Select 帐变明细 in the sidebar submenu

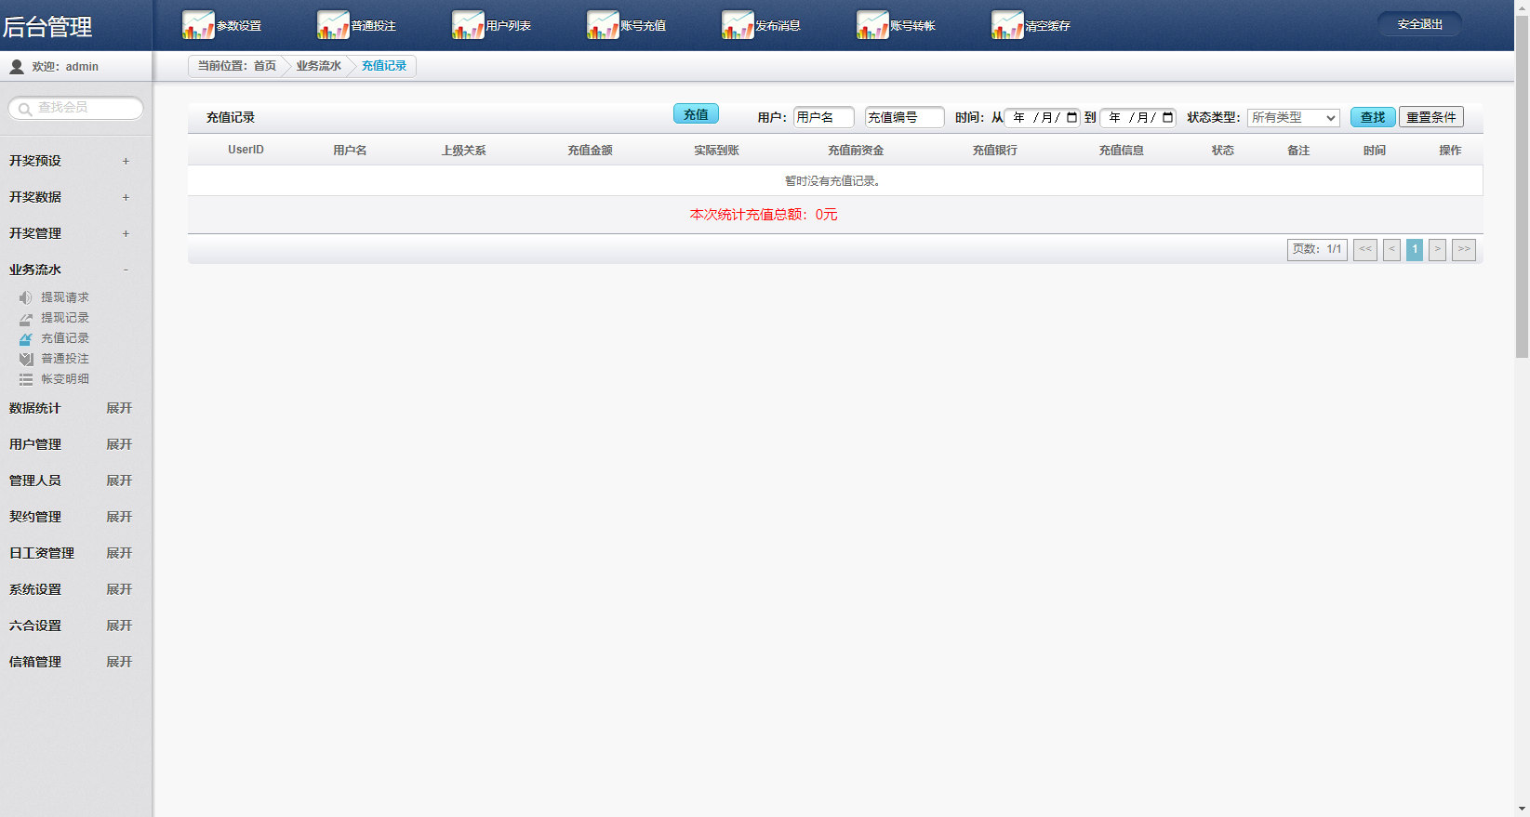tap(64, 379)
